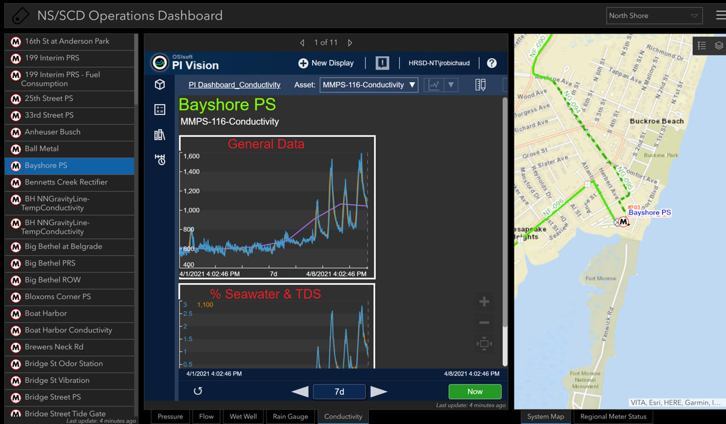Click the green Now button
726x424 pixels.
tap(475, 391)
